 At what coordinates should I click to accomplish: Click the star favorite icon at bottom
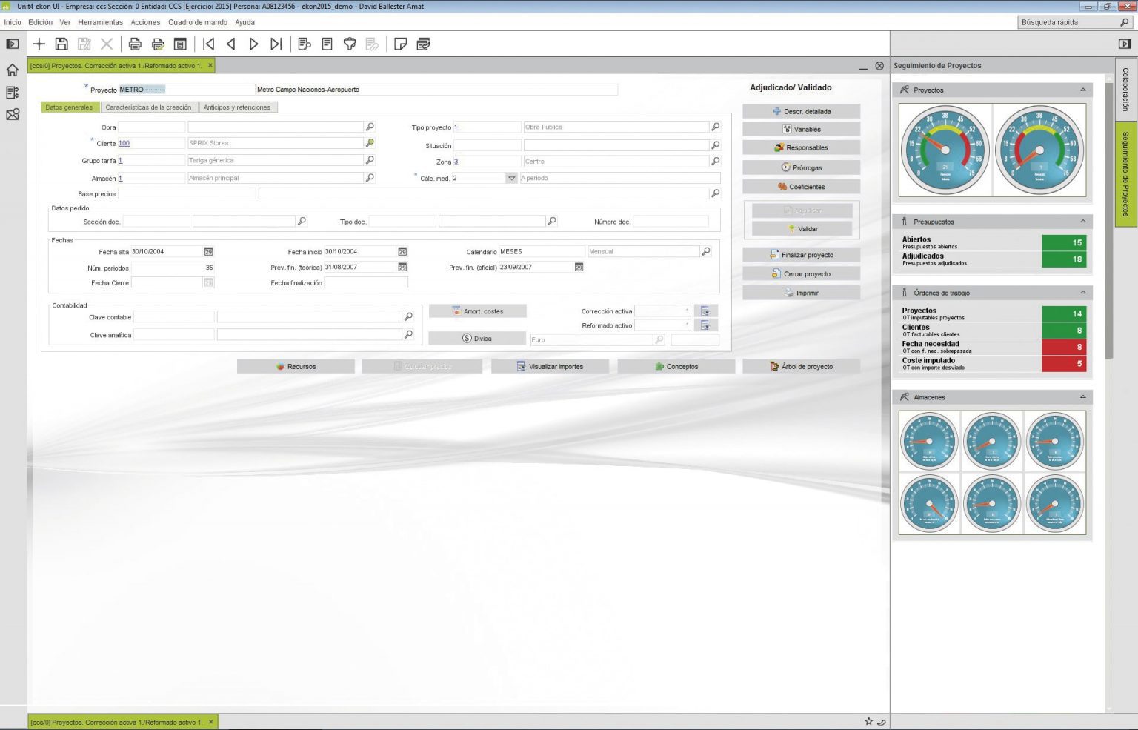868,721
